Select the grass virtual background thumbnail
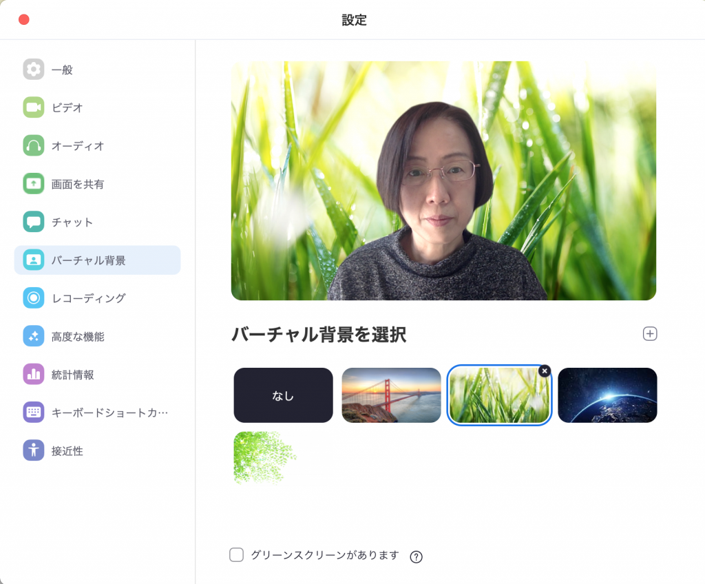The image size is (705, 584). tap(499, 395)
